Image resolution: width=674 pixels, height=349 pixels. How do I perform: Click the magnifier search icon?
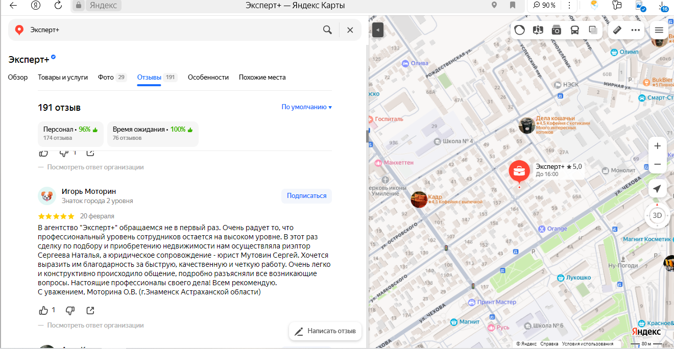pos(328,30)
